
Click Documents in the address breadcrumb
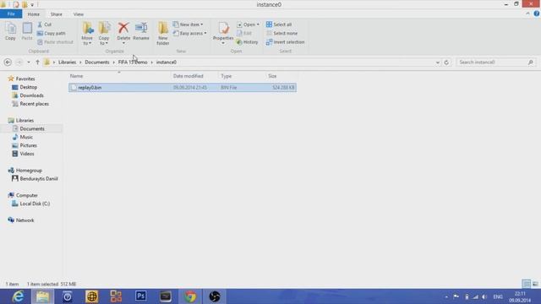pos(97,62)
